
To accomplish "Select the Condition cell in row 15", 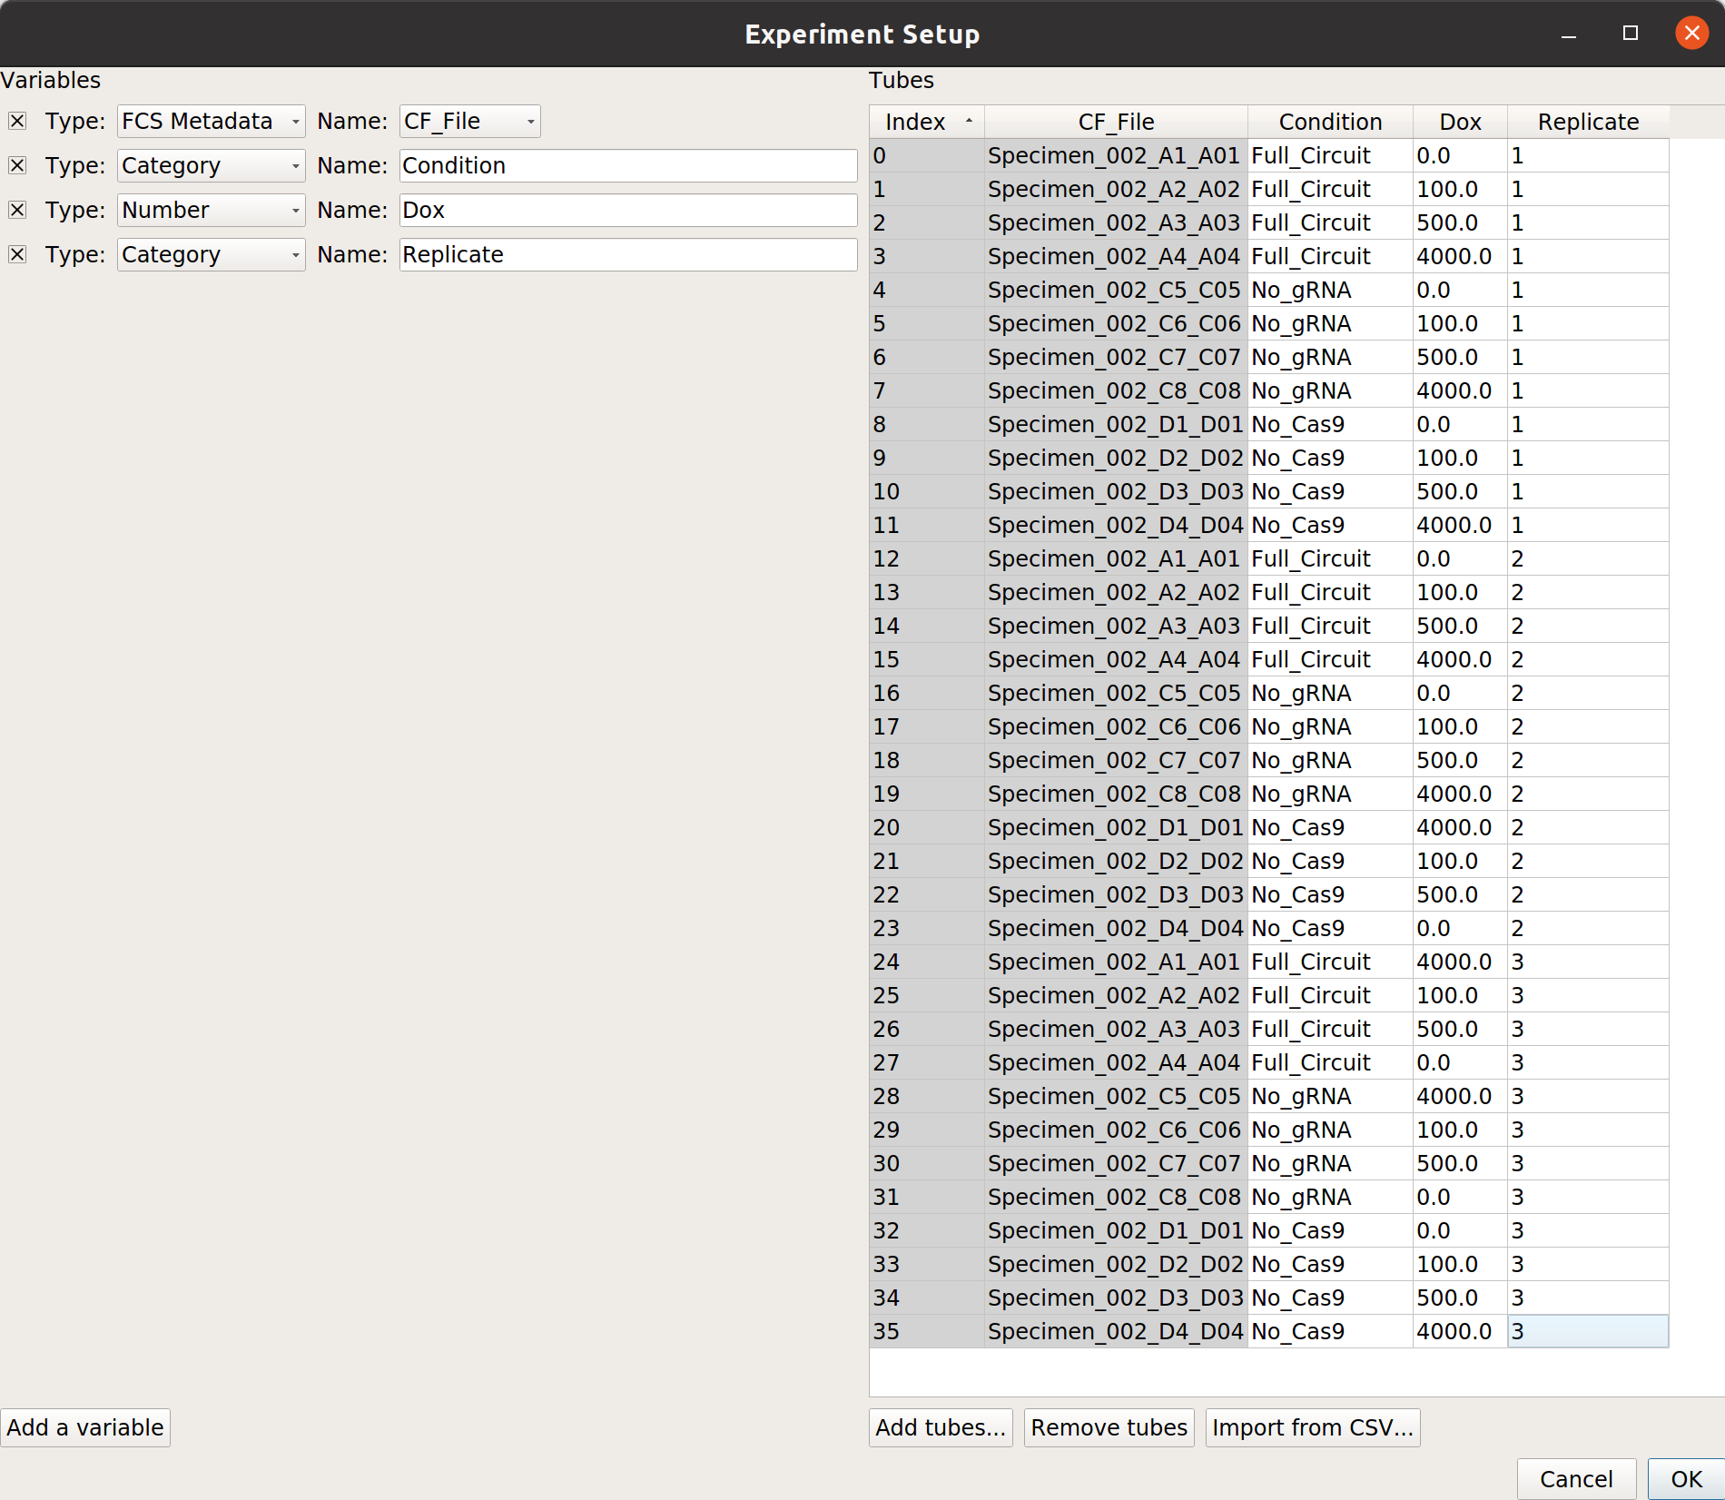I will pos(1330,659).
